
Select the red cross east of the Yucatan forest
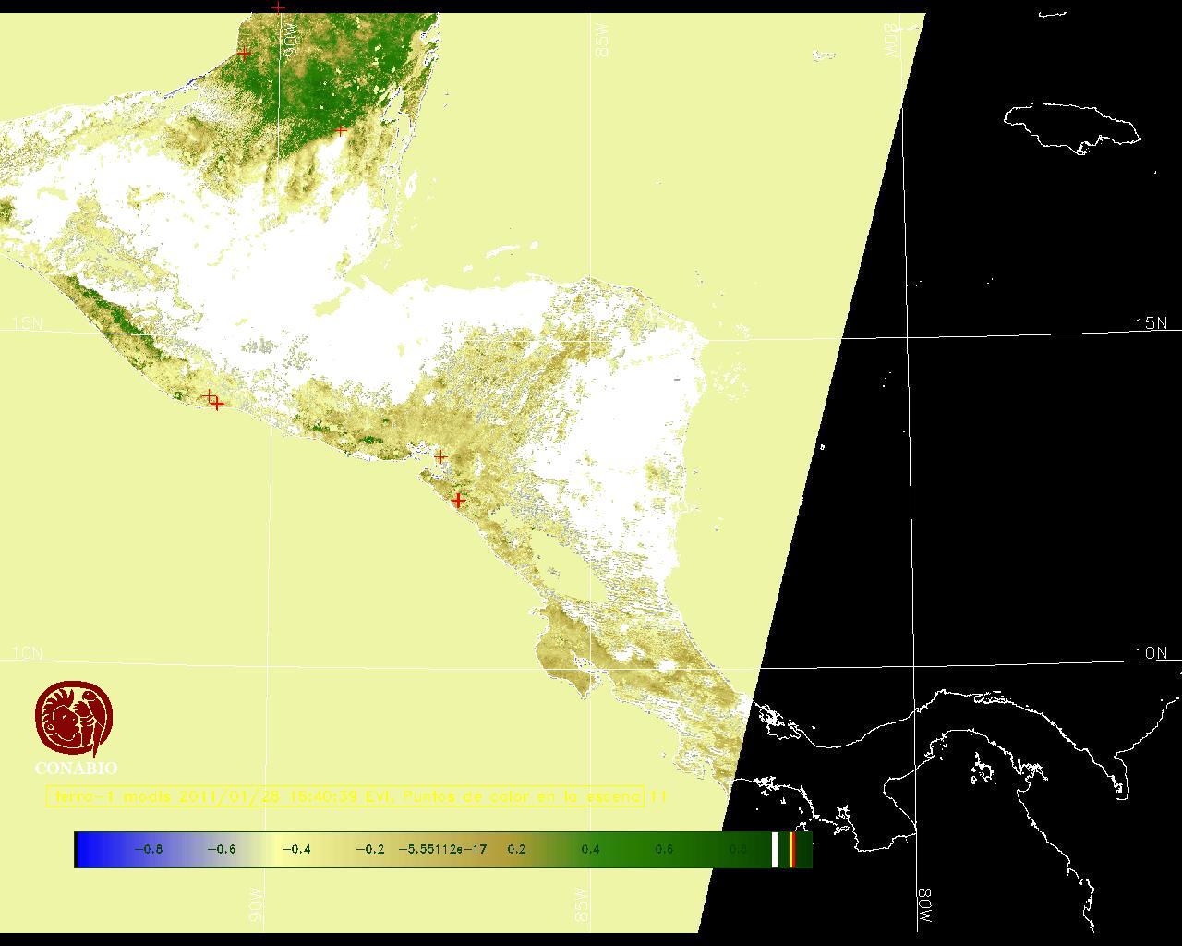click(x=341, y=130)
